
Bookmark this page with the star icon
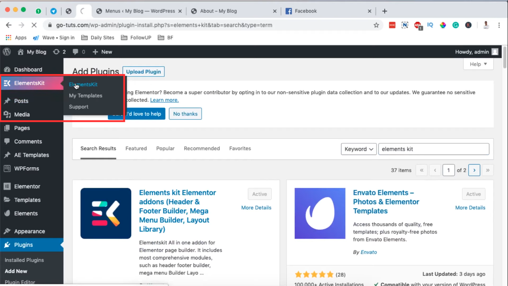376,25
